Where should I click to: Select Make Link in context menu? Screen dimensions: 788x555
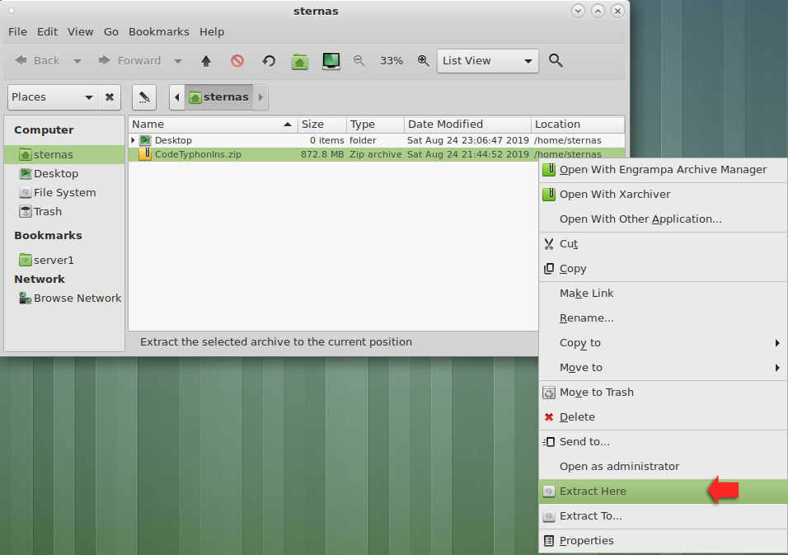(x=663, y=293)
